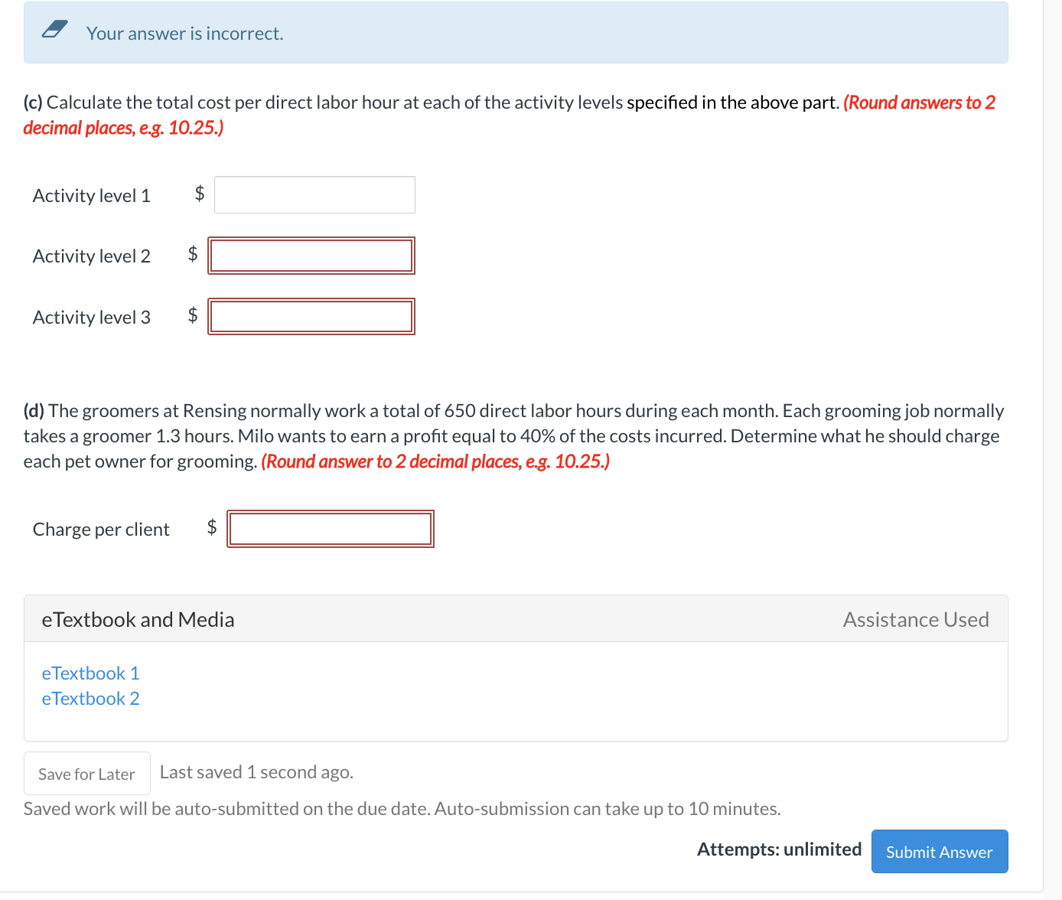Click the dollar sign beside Activity level 1
Image resolution: width=1062 pixels, height=900 pixels.
[199, 194]
